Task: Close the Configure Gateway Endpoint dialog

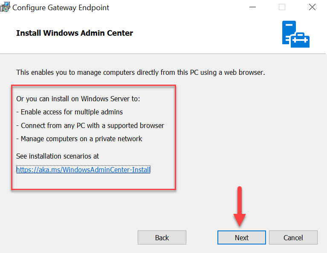Action: pos(312,7)
